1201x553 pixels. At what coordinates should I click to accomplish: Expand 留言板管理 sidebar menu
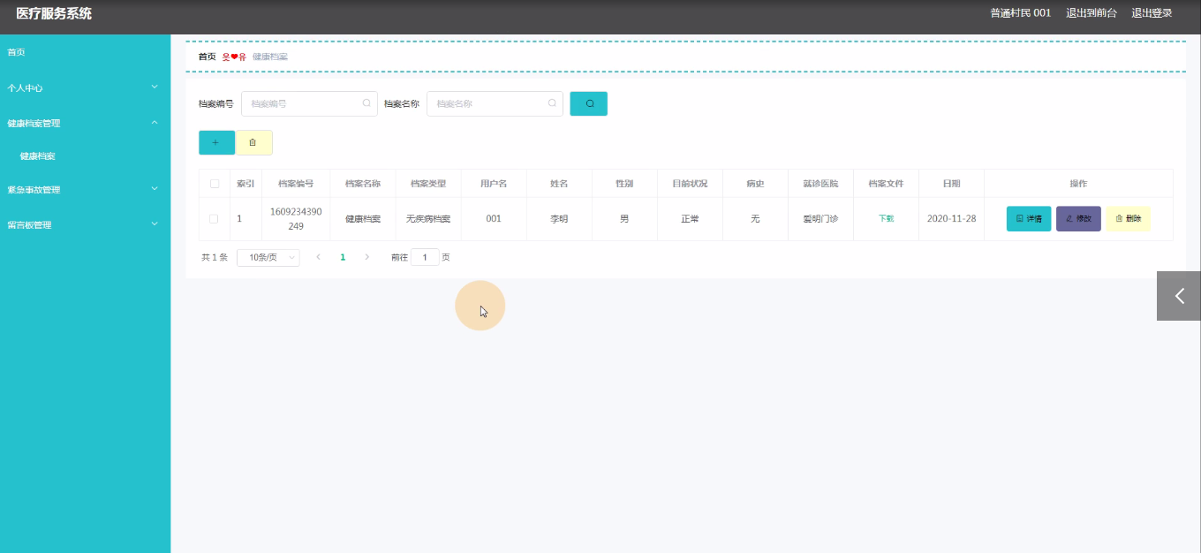85,224
